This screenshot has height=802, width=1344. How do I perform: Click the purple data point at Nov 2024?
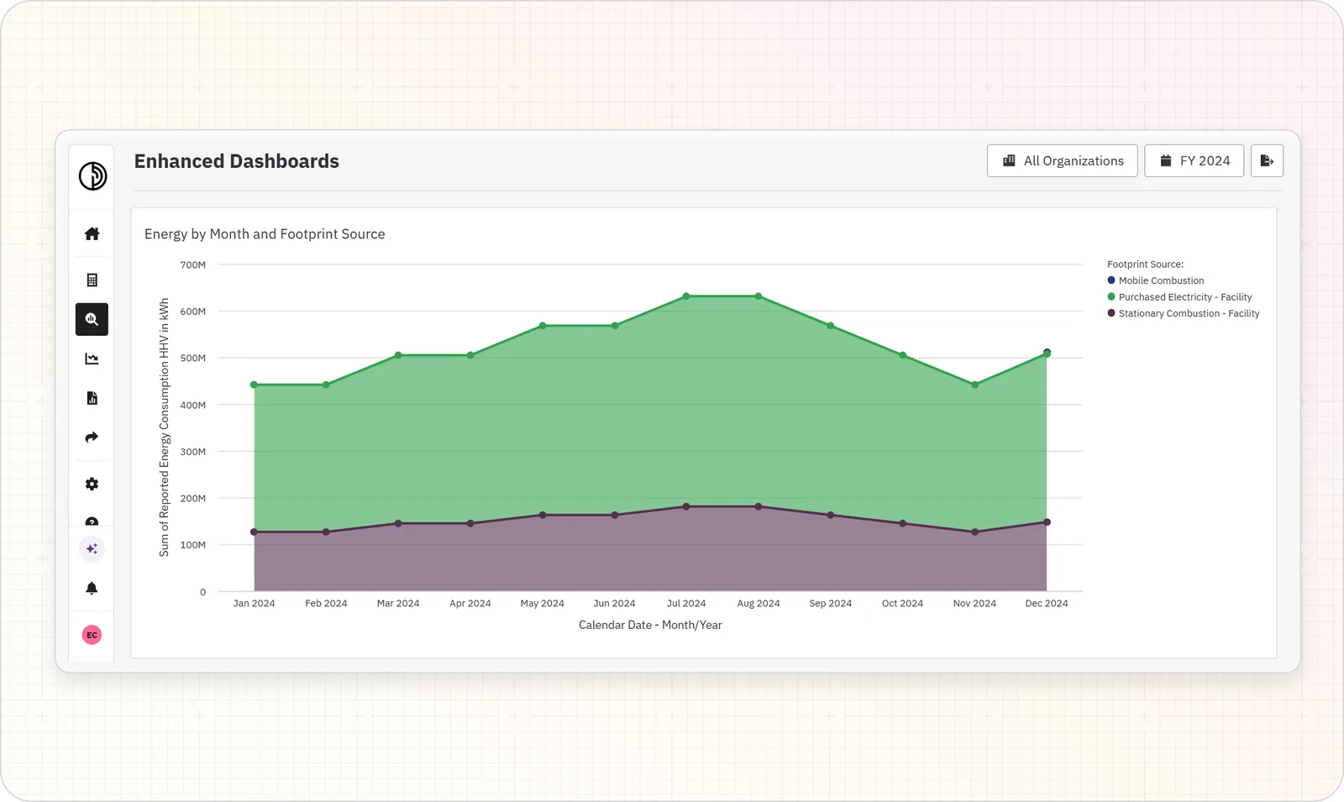pyautogui.click(x=975, y=532)
